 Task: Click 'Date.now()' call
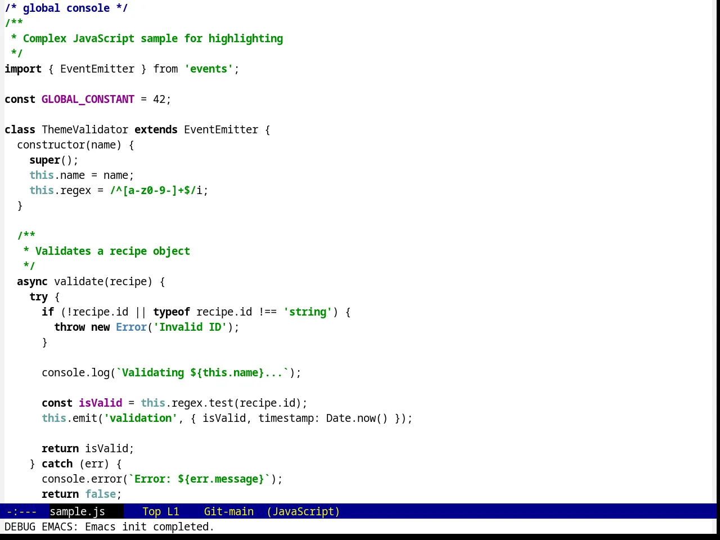point(357,418)
